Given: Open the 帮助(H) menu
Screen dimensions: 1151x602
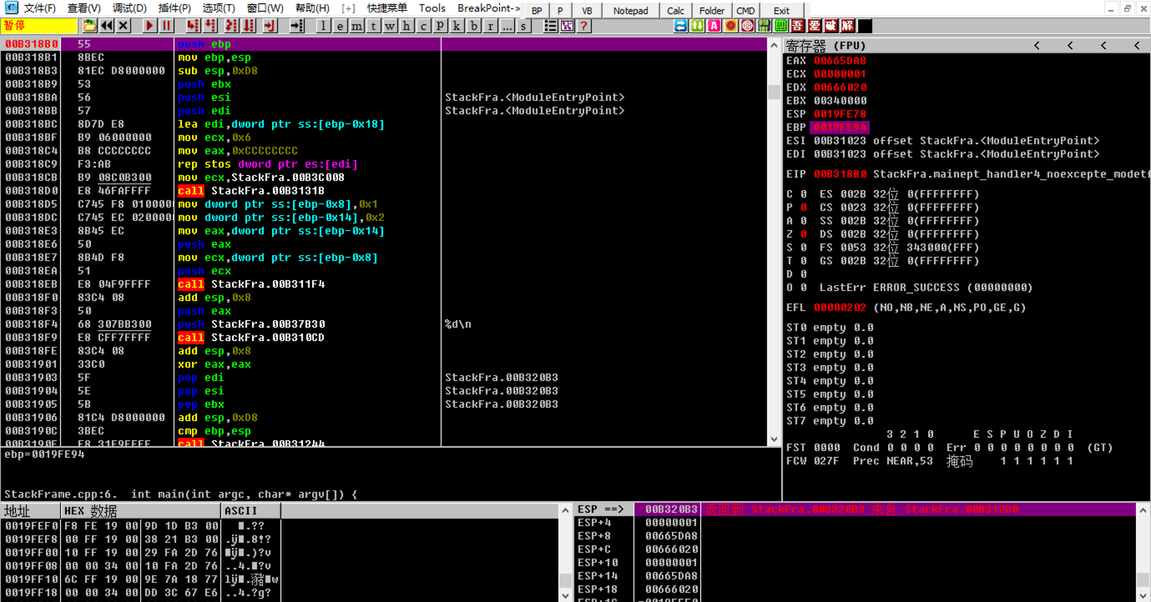Looking at the screenshot, I should [x=312, y=8].
